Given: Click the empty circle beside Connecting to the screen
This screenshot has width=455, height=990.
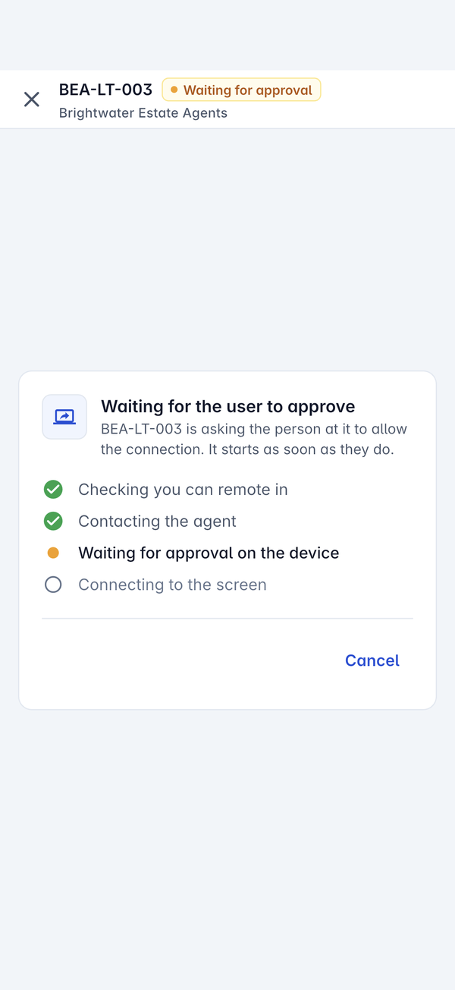Looking at the screenshot, I should click(53, 585).
